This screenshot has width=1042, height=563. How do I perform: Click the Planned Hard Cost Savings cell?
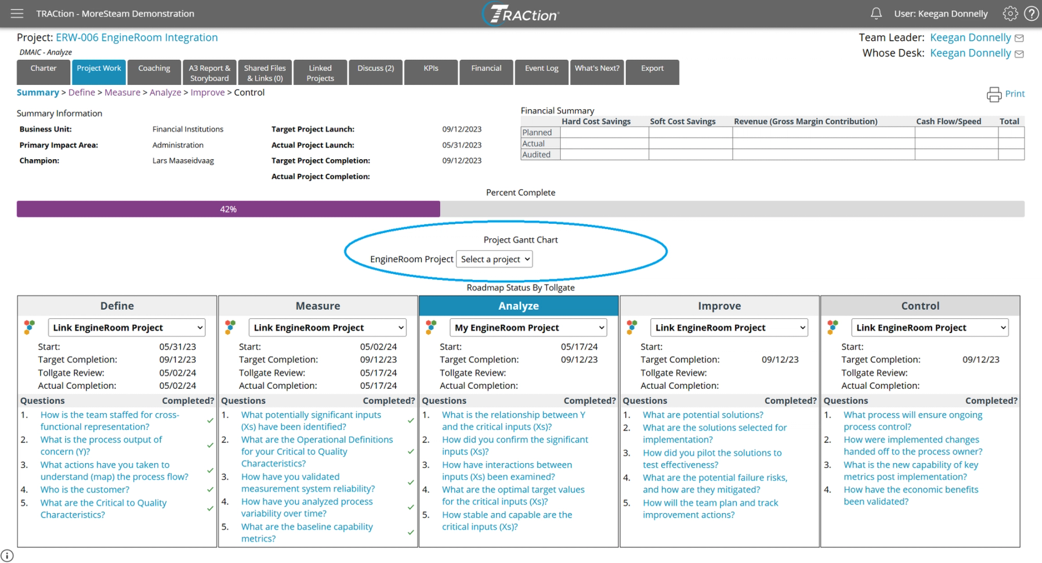(605, 132)
